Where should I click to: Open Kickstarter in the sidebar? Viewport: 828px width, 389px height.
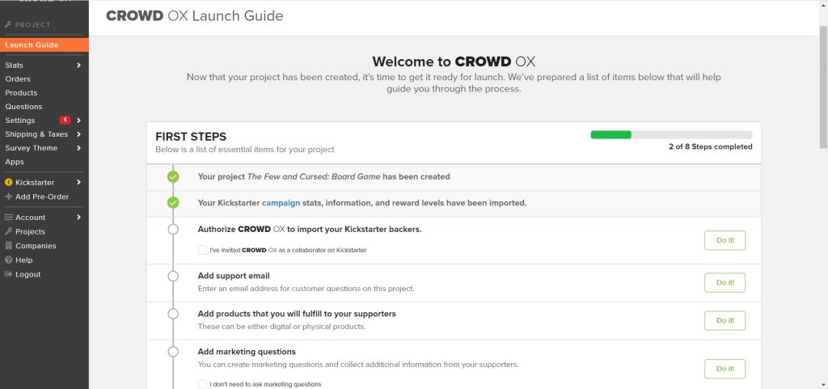coord(35,183)
